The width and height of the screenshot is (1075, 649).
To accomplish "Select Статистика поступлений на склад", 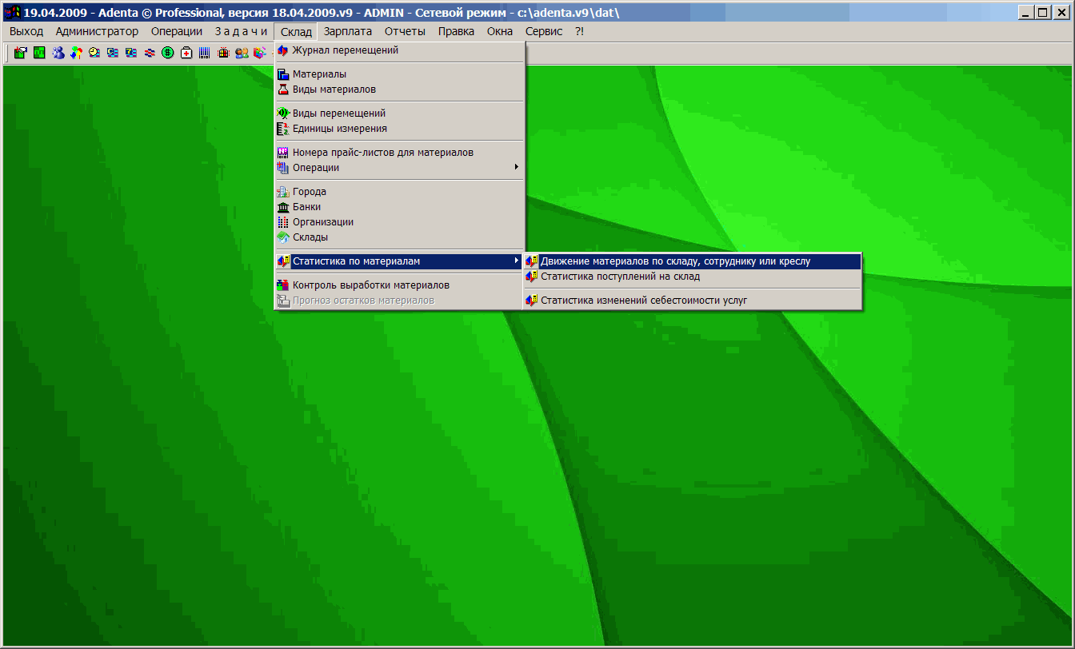I will click(620, 277).
